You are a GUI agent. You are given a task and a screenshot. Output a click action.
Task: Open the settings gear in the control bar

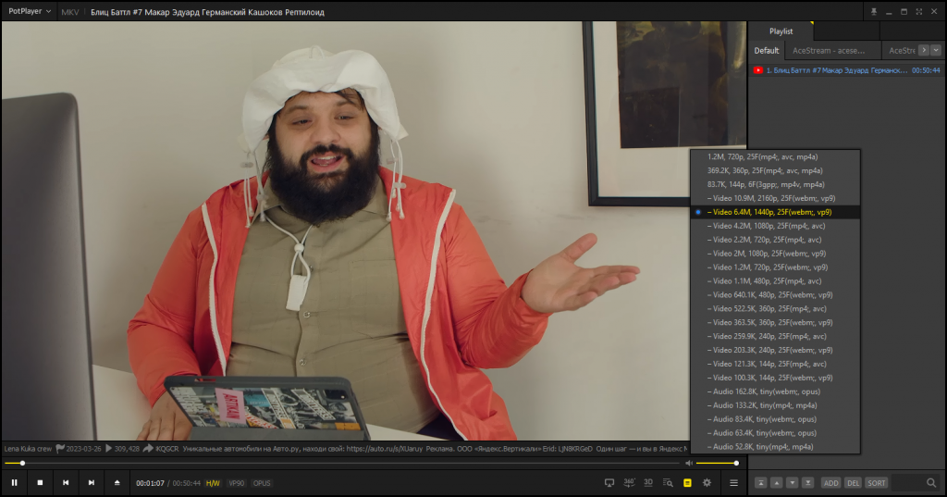point(707,482)
